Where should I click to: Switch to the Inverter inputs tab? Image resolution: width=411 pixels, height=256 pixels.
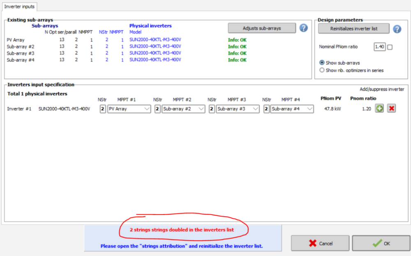point(20,6)
